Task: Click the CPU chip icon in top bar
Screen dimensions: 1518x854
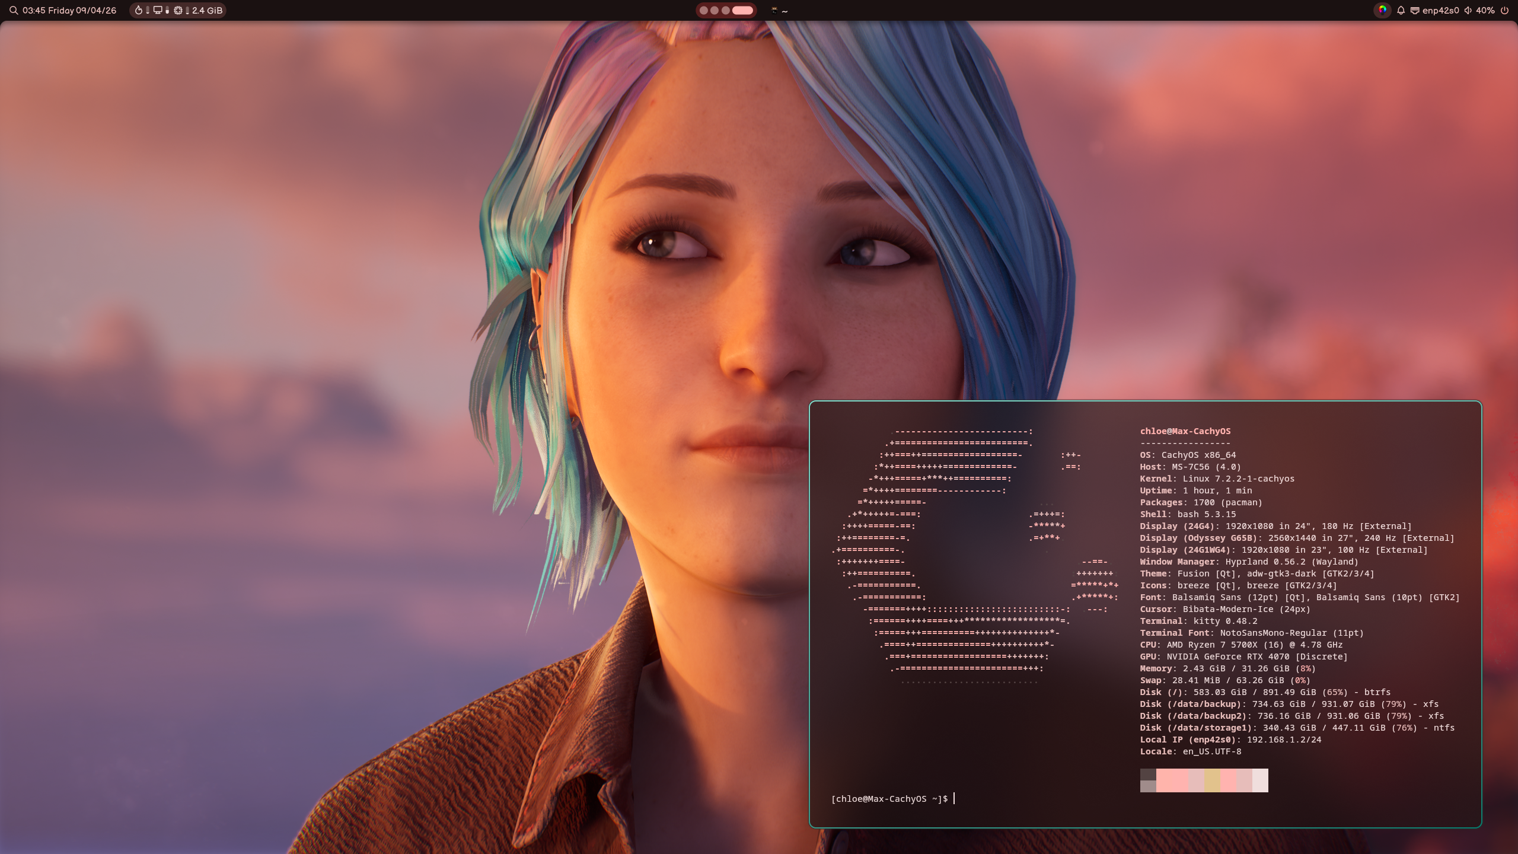Action: click(178, 10)
